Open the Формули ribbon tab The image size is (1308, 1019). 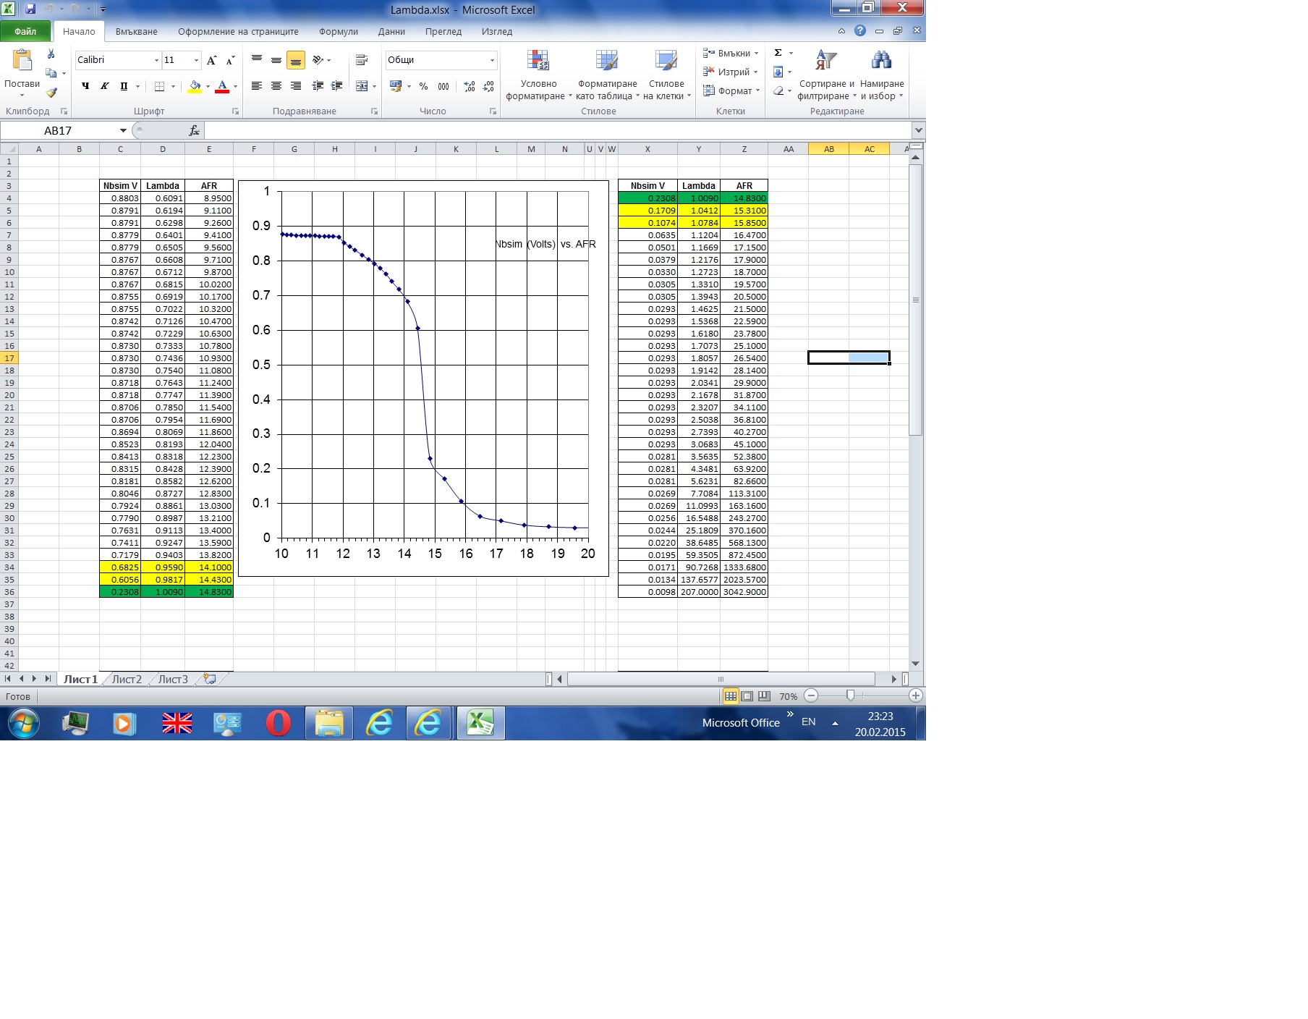click(x=338, y=32)
